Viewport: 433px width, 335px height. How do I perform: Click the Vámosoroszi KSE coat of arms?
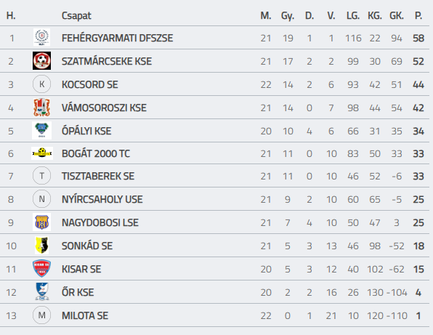41,108
